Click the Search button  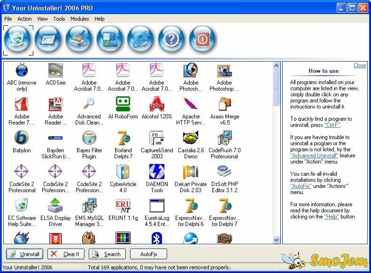point(107,254)
